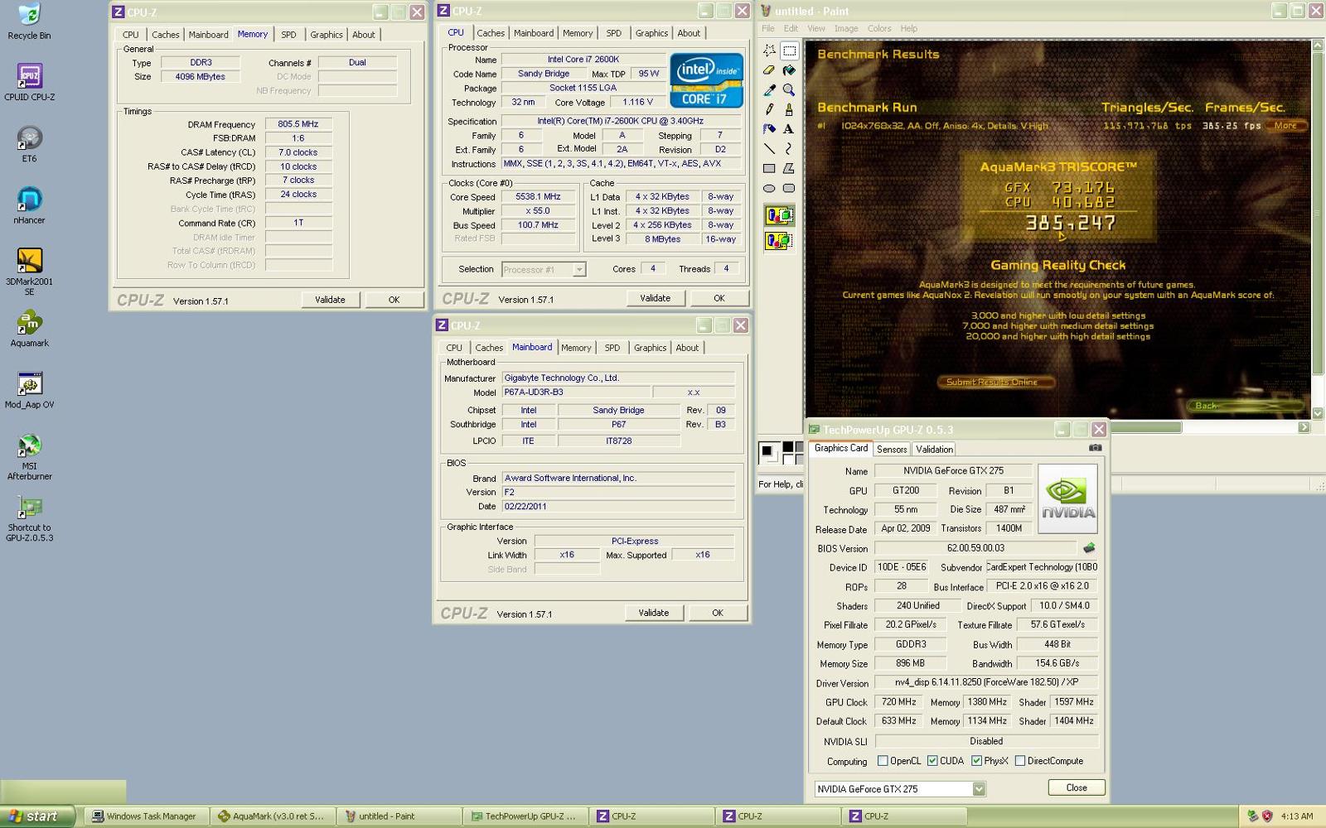Image resolution: width=1326 pixels, height=828 pixels.
Task: Select opaque selection mode option in Paint
Action: pyautogui.click(x=778, y=216)
